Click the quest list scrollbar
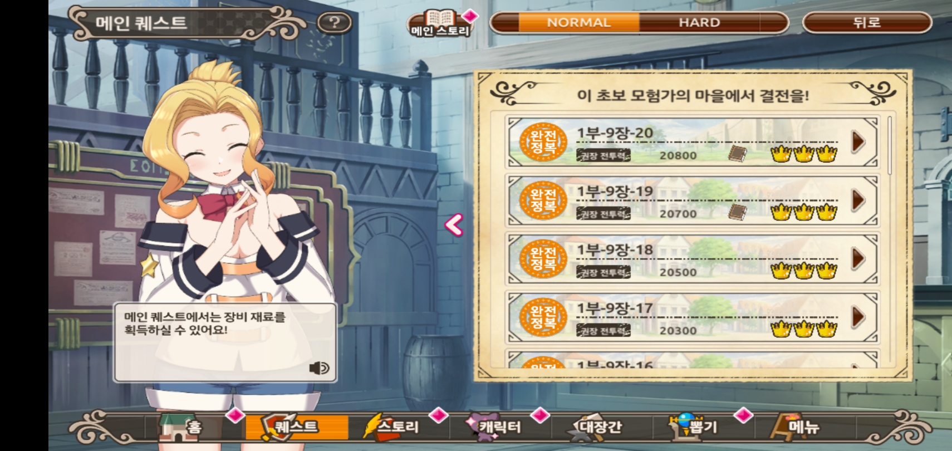This screenshot has height=451, width=952. [890, 146]
